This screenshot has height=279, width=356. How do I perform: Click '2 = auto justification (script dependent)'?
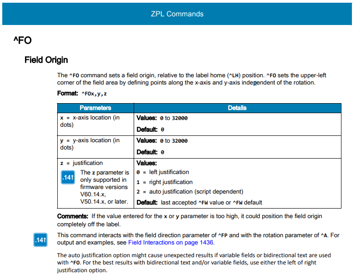[190, 192]
